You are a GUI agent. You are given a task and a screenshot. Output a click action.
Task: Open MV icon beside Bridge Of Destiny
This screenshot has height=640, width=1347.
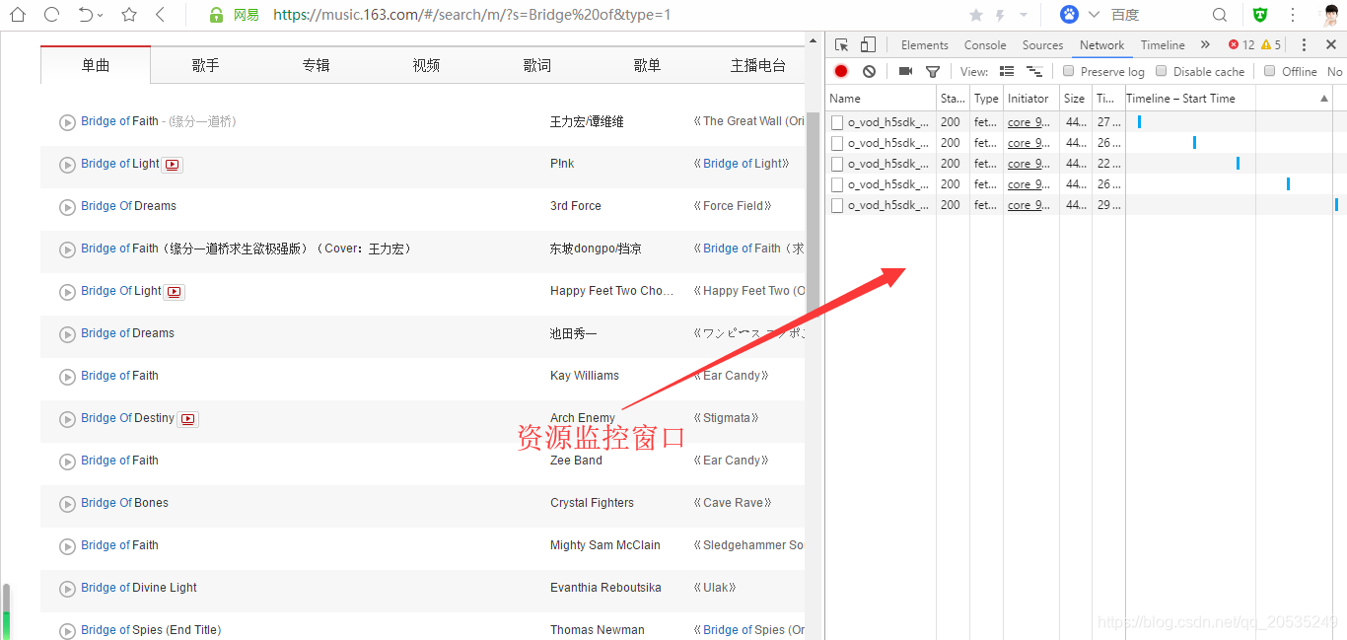coord(188,419)
